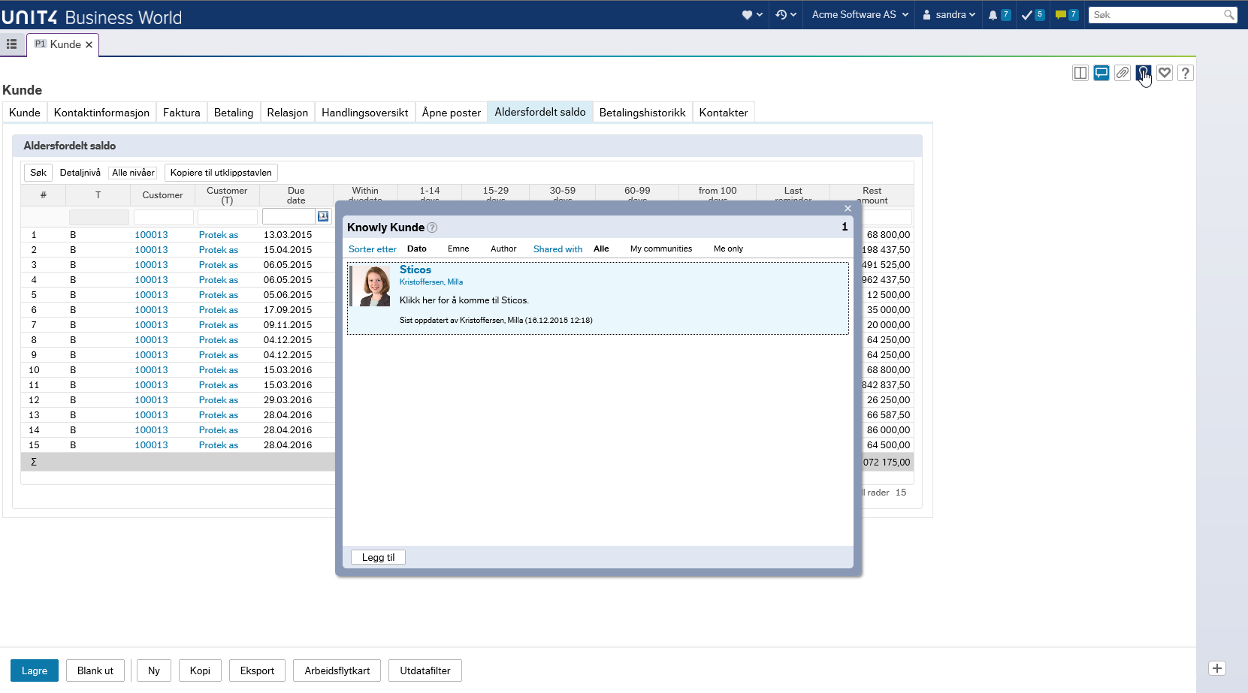1248x693 pixels.
Task: Filter shared with Me only
Action: [728, 249]
